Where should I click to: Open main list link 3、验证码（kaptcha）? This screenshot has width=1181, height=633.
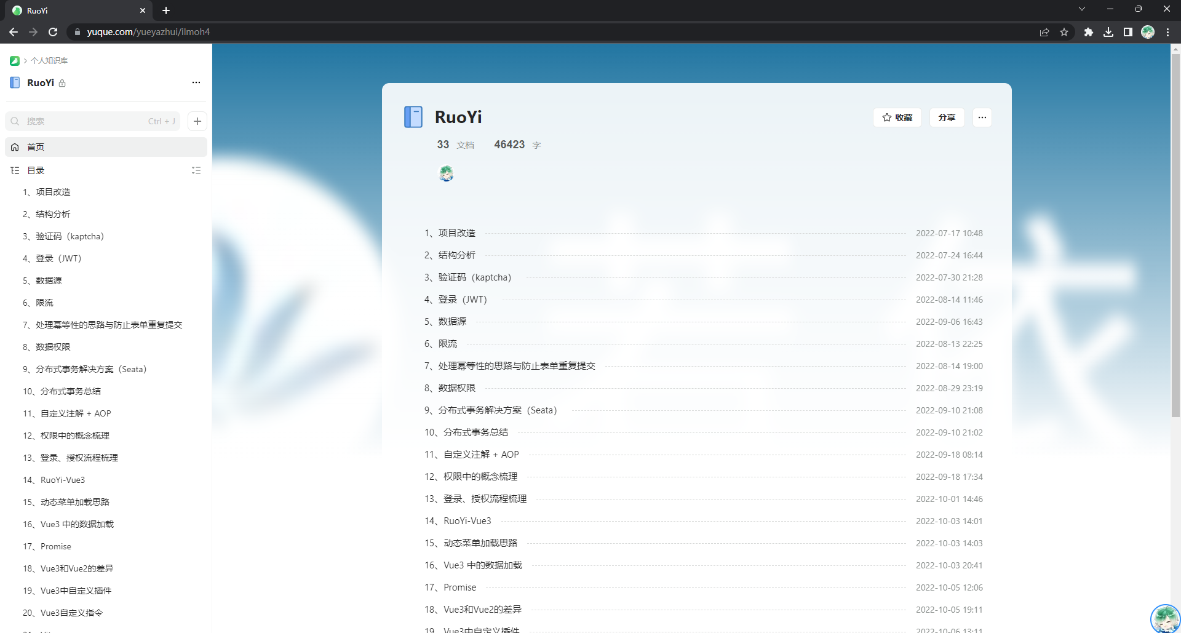467,277
